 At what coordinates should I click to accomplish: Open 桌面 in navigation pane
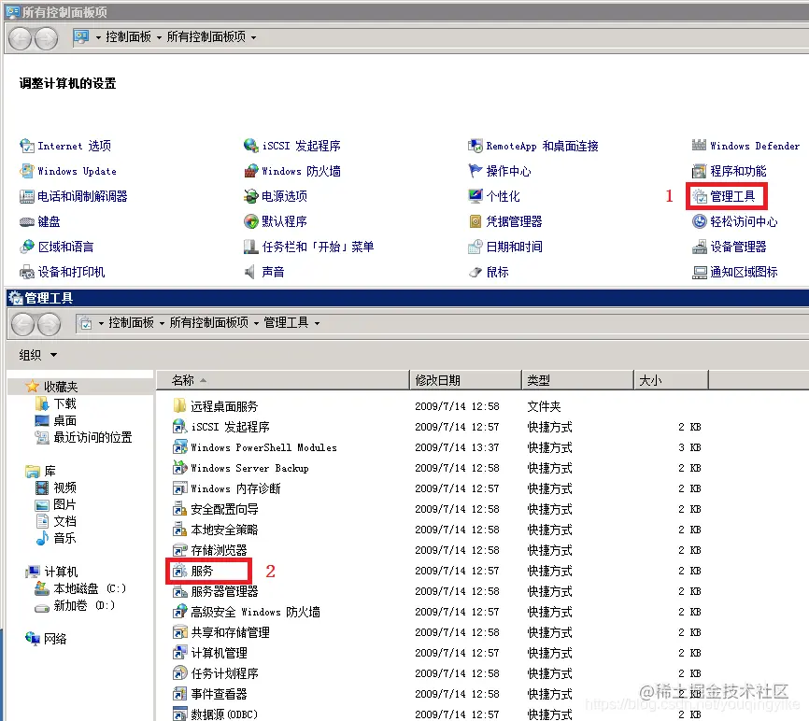click(64, 420)
